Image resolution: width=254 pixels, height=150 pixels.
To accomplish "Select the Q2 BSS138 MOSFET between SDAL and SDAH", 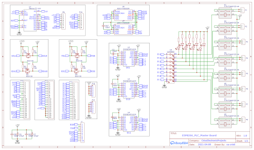I will coord(27,71).
